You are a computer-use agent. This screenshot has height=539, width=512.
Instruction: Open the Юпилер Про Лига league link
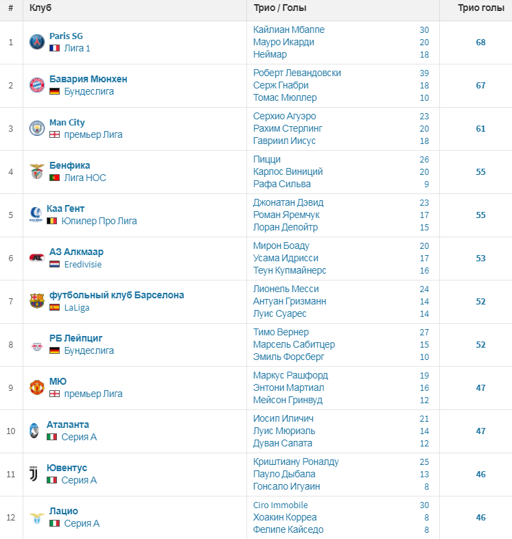[x=99, y=221]
